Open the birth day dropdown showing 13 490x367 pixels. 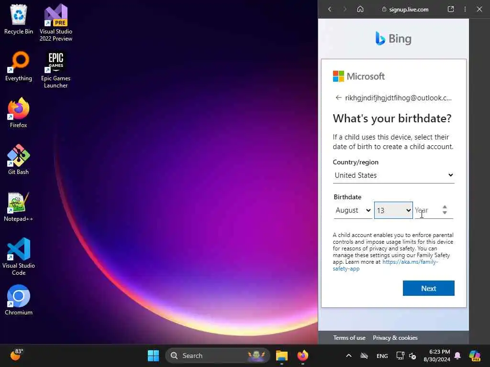click(x=393, y=210)
